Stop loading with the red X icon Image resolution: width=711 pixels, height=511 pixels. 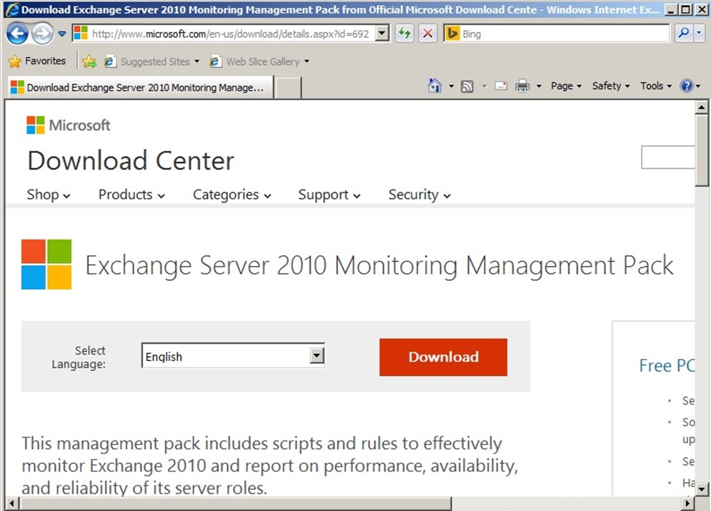427,33
